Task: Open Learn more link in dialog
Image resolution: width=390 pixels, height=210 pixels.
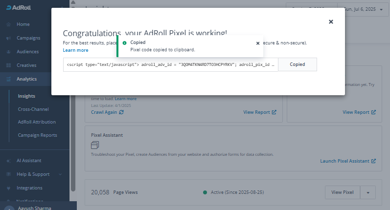Action: (75, 50)
